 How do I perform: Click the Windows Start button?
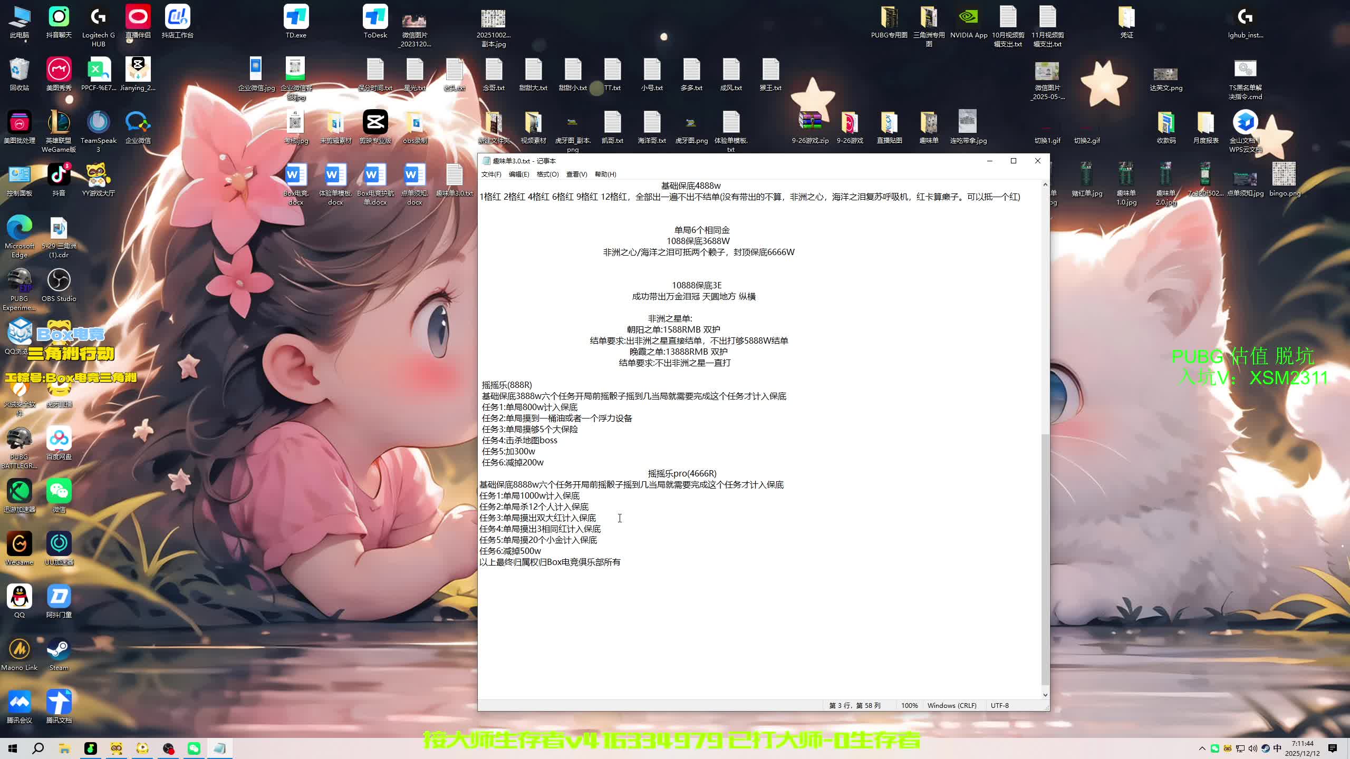pyautogui.click(x=13, y=748)
